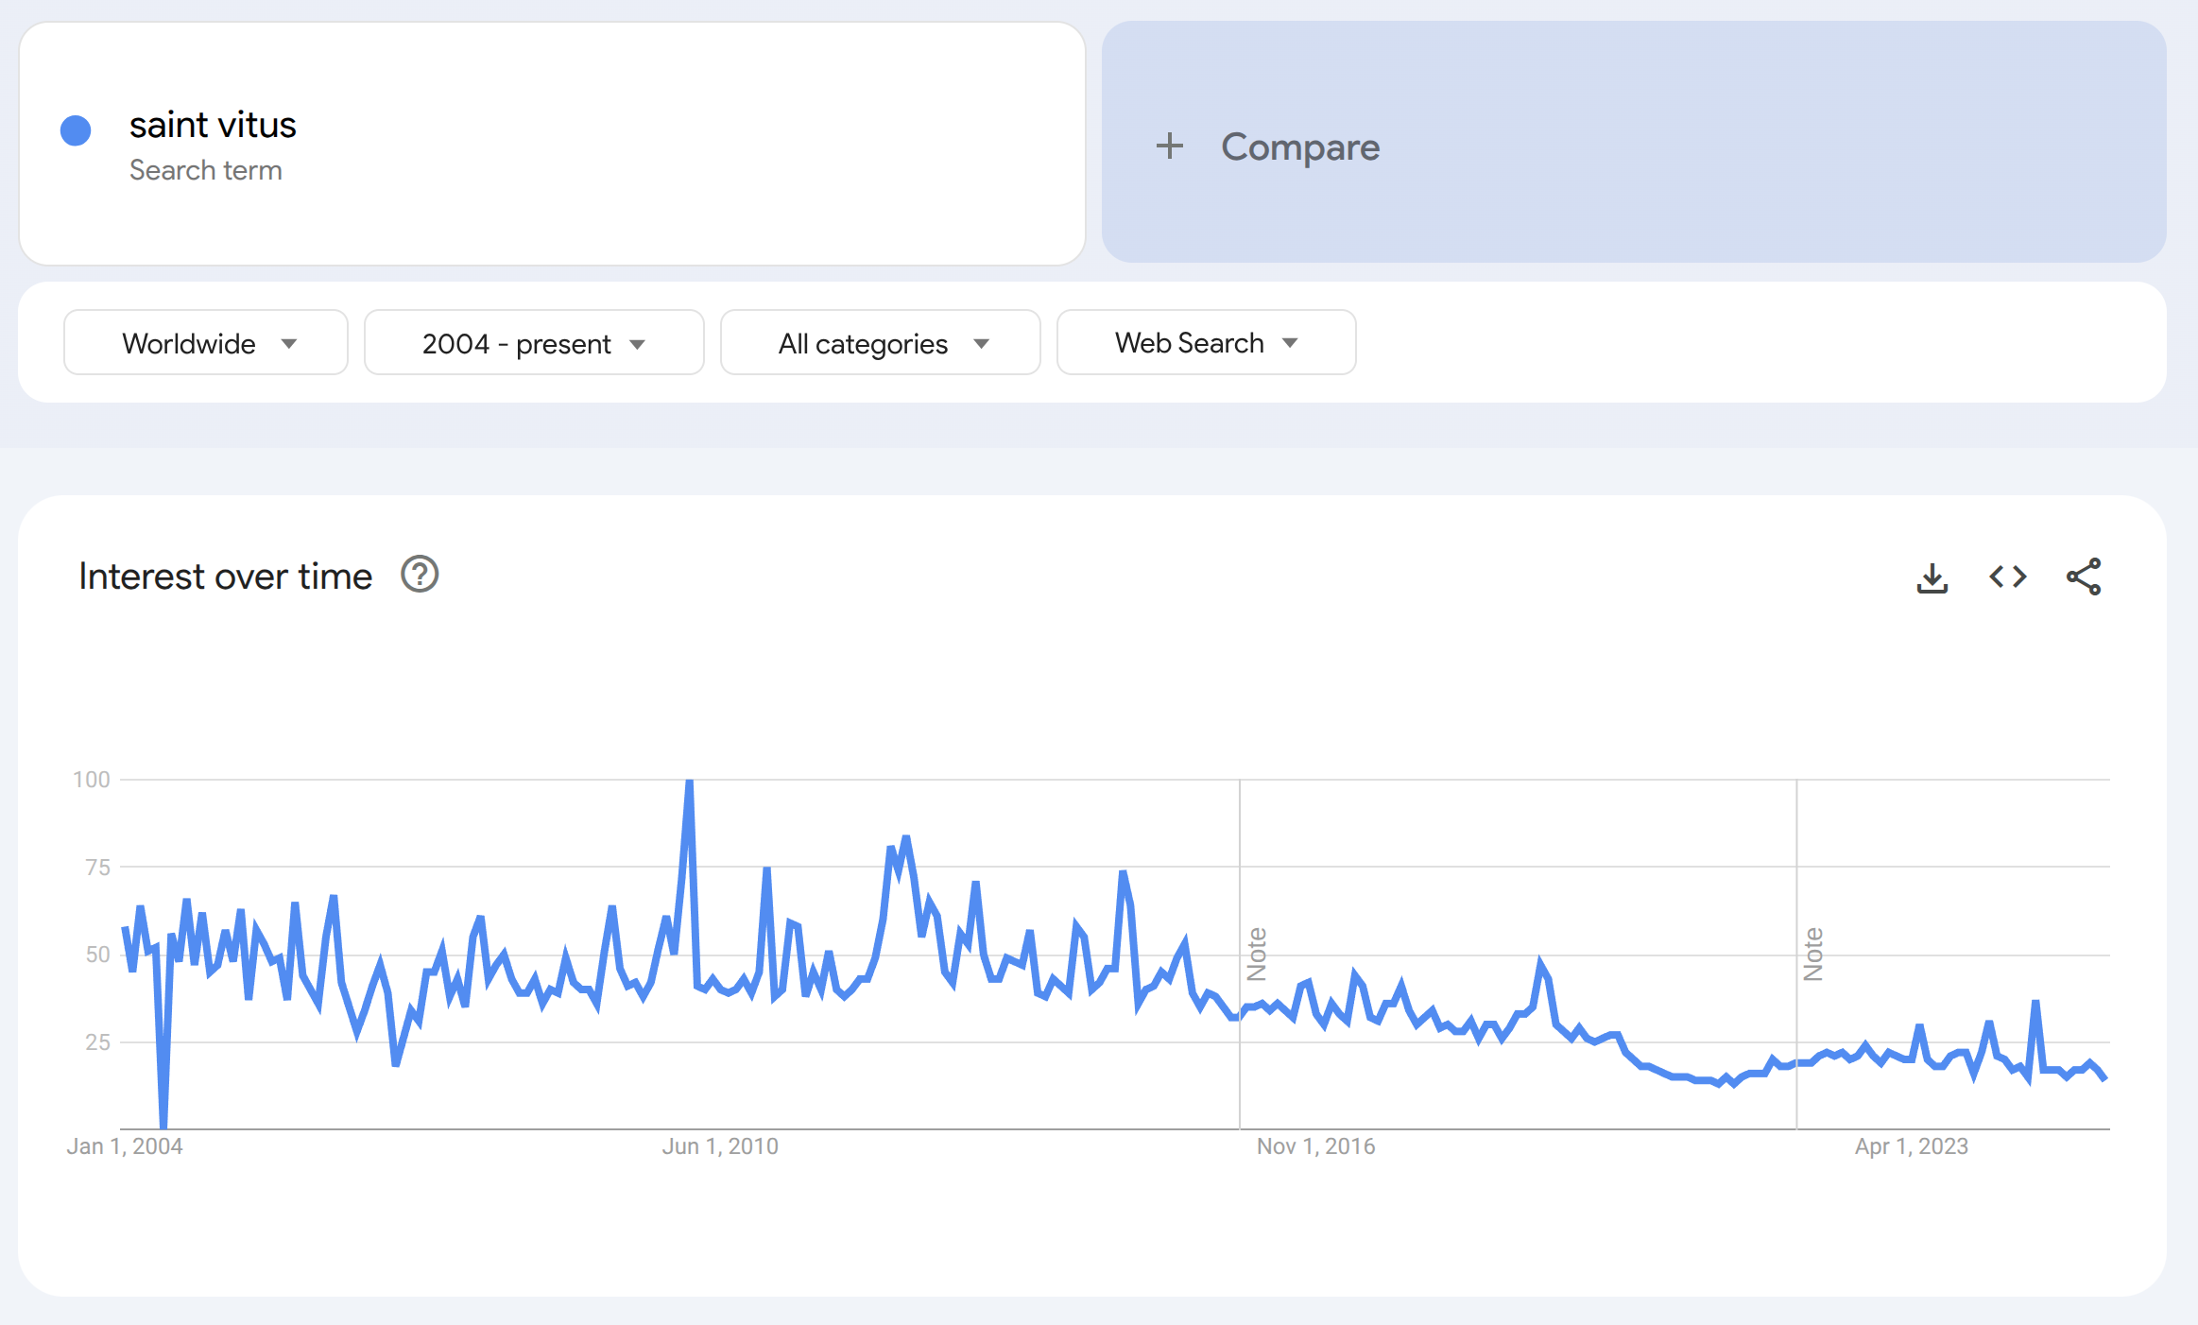
Task: Open the All categories dropdown
Action: point(881,343)
